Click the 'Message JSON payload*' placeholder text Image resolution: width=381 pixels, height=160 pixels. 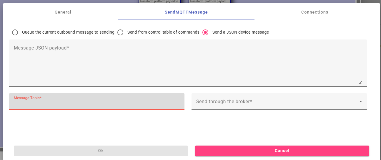click(x=41, y=48)
